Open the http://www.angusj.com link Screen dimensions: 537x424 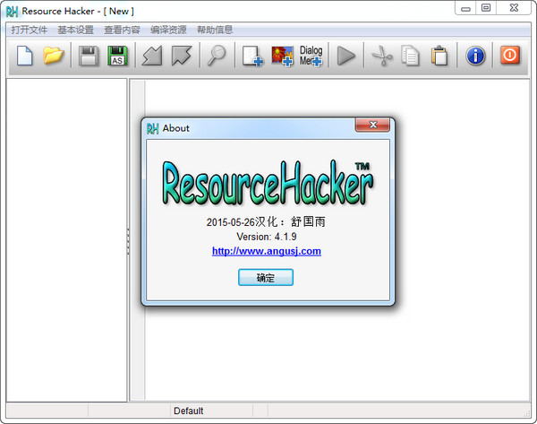tap(267, 251)
